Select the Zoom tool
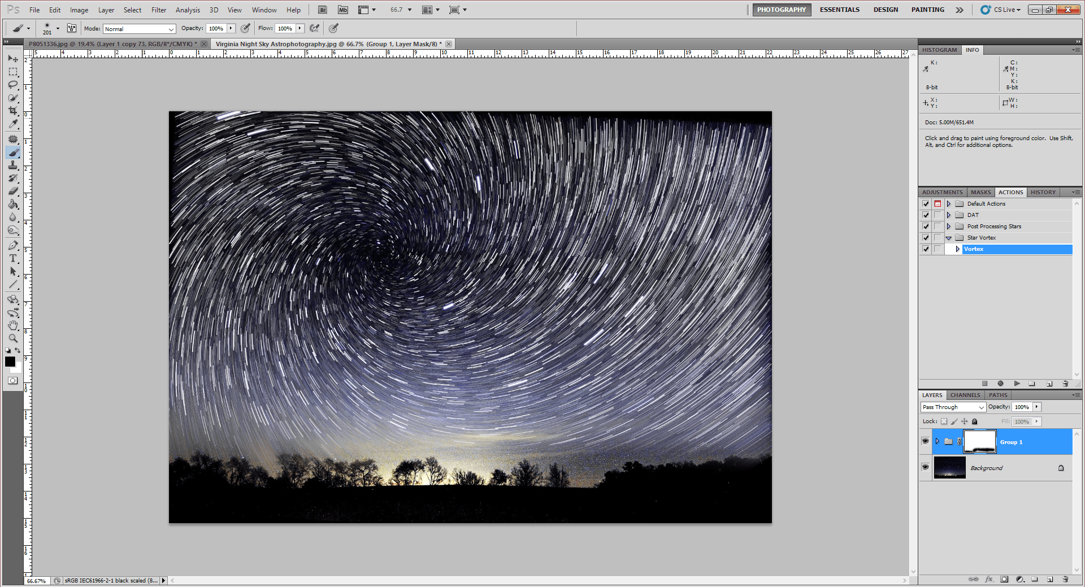1085x587 pixels. pos(13,338)
